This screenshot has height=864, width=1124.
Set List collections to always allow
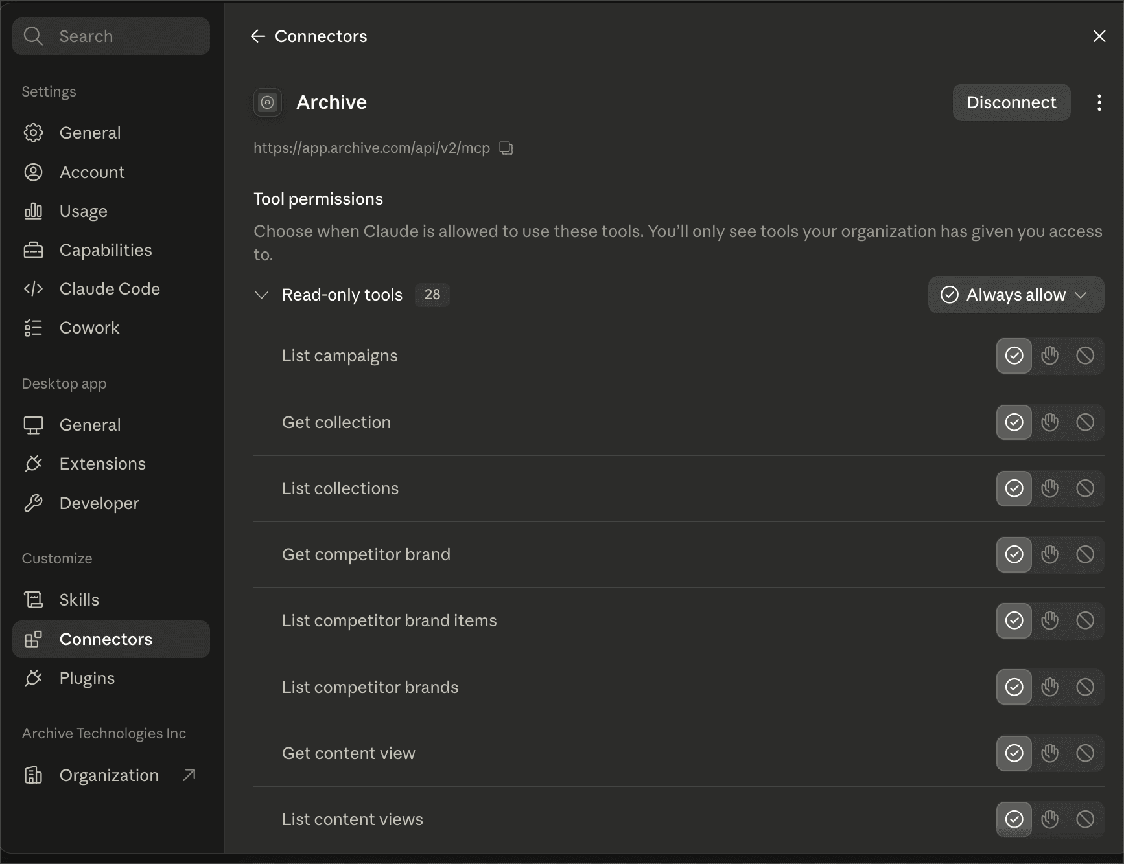point(1014,488)
